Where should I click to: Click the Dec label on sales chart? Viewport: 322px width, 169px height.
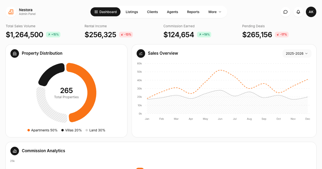[x=308, y=119]
